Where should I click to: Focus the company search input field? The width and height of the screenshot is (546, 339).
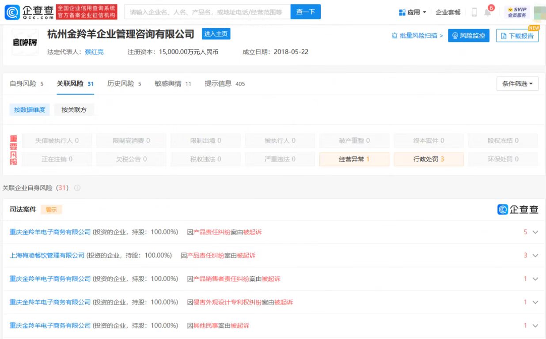pyautogui.click(x=207, y=12)
